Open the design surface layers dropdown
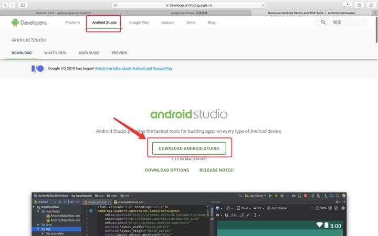 pos(219,208)
